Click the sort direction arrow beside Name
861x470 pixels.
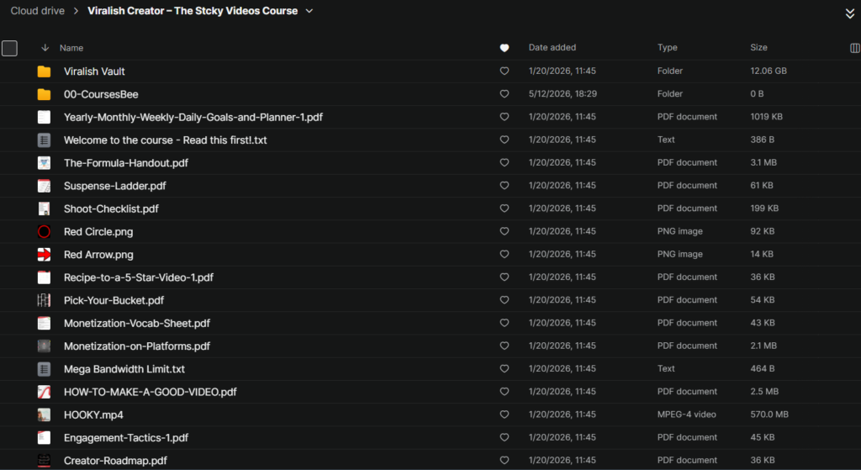tap(45, 48)
